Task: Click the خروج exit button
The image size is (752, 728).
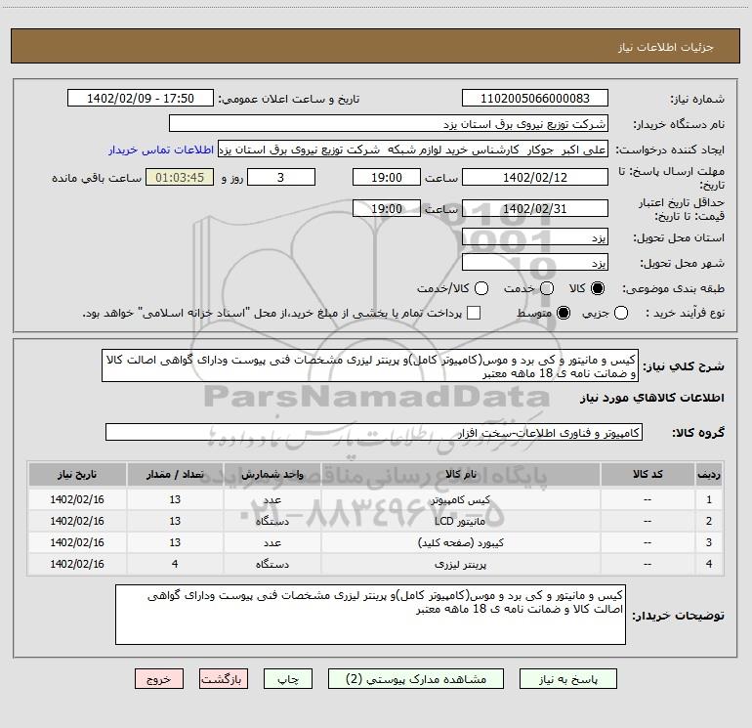Action: [159, 679]
